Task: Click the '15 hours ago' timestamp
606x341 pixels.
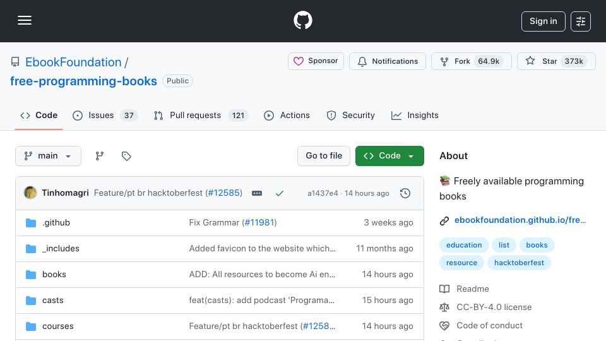Action: point(388,301)
